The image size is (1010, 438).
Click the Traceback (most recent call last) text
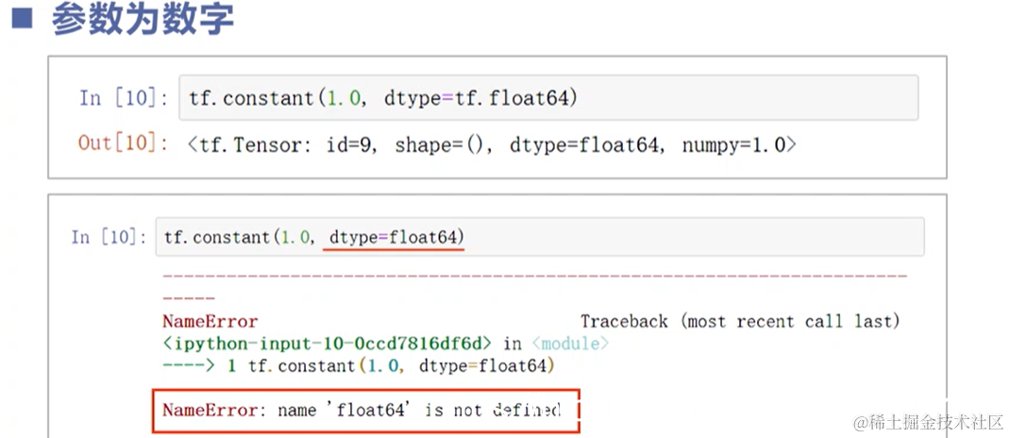[740, 321]
